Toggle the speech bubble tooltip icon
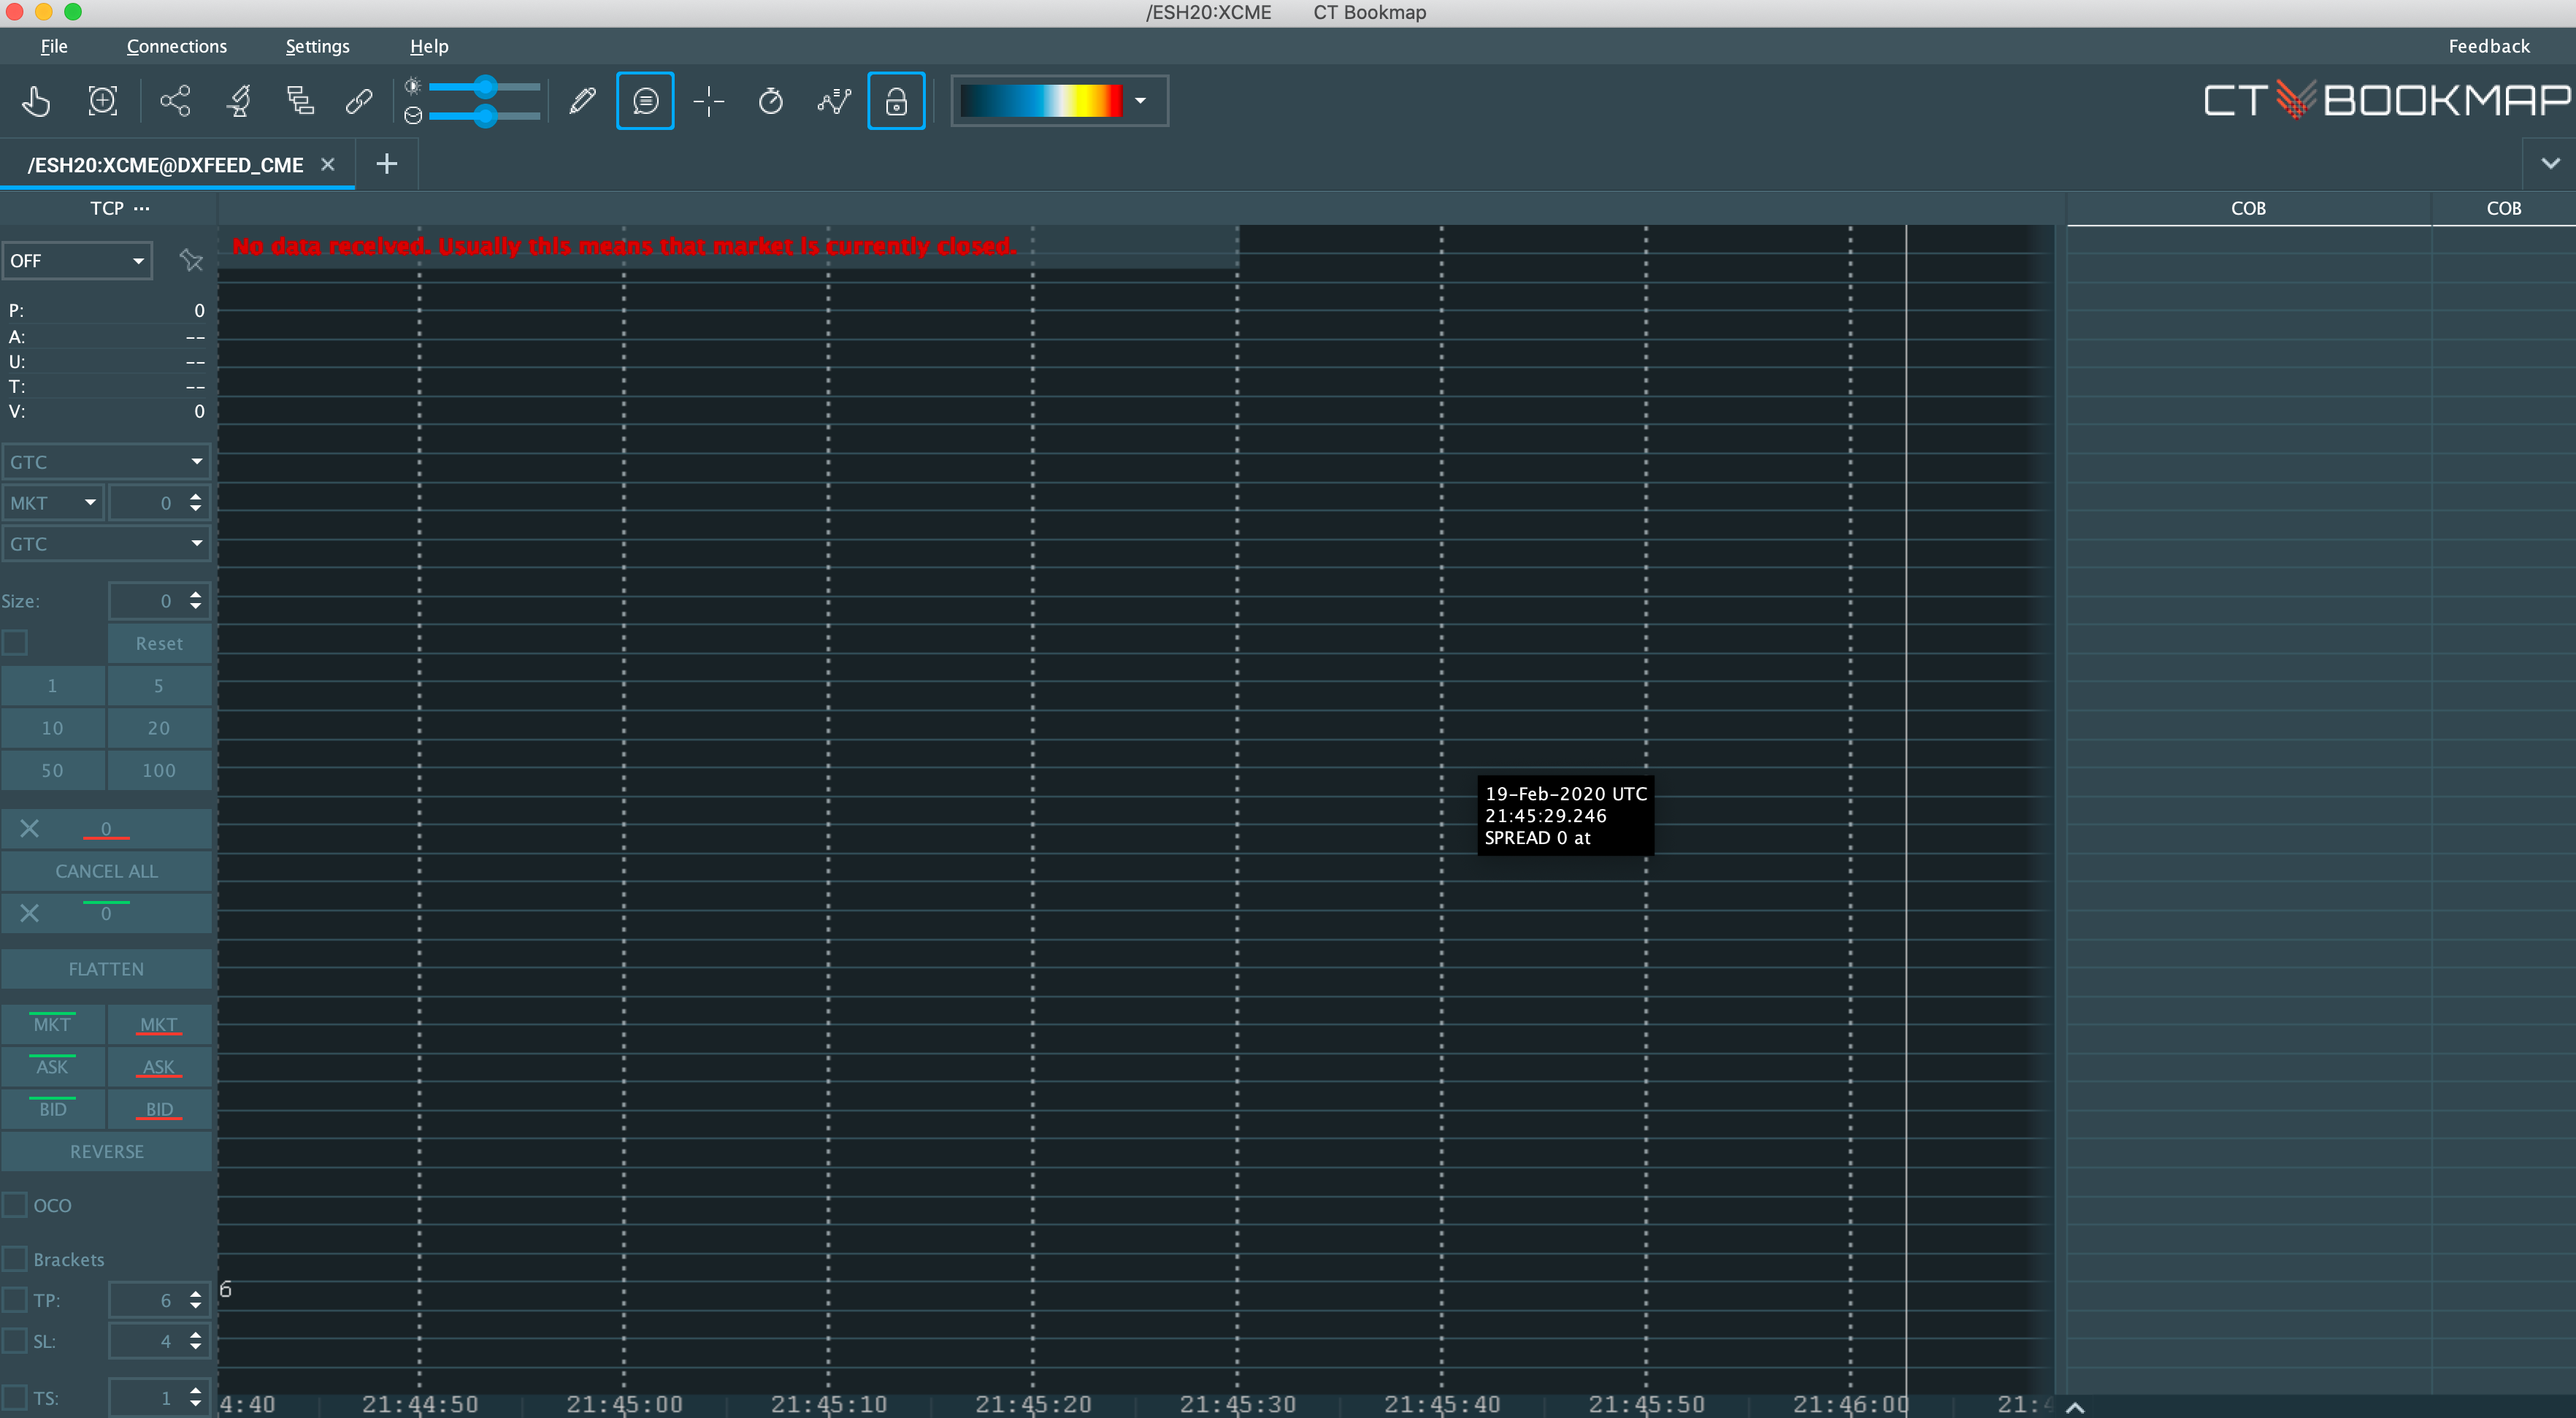The height and width of the screenshot is (1418, 2576). (x=645, y=101)
